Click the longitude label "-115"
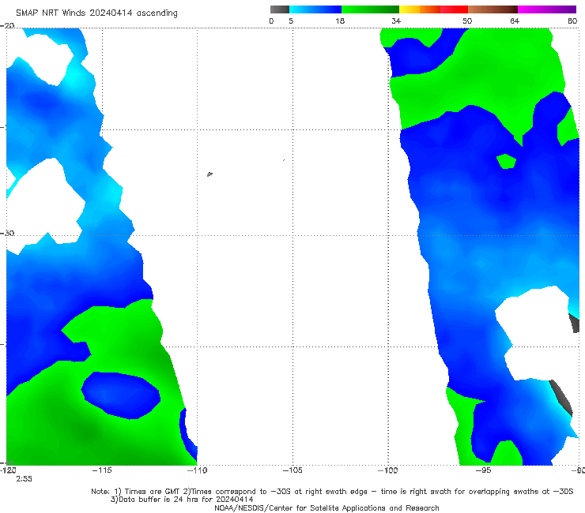 102,470
